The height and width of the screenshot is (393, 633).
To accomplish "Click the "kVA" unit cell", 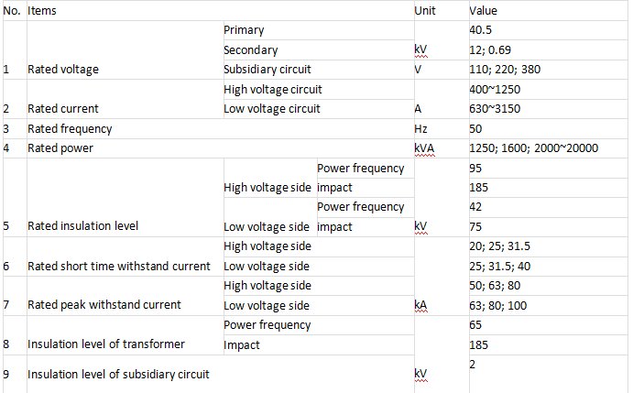I will pos(423,148).
